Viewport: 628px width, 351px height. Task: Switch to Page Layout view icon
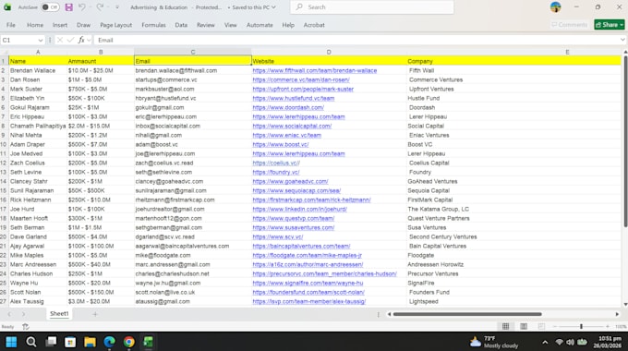click(x=524, y=327)
